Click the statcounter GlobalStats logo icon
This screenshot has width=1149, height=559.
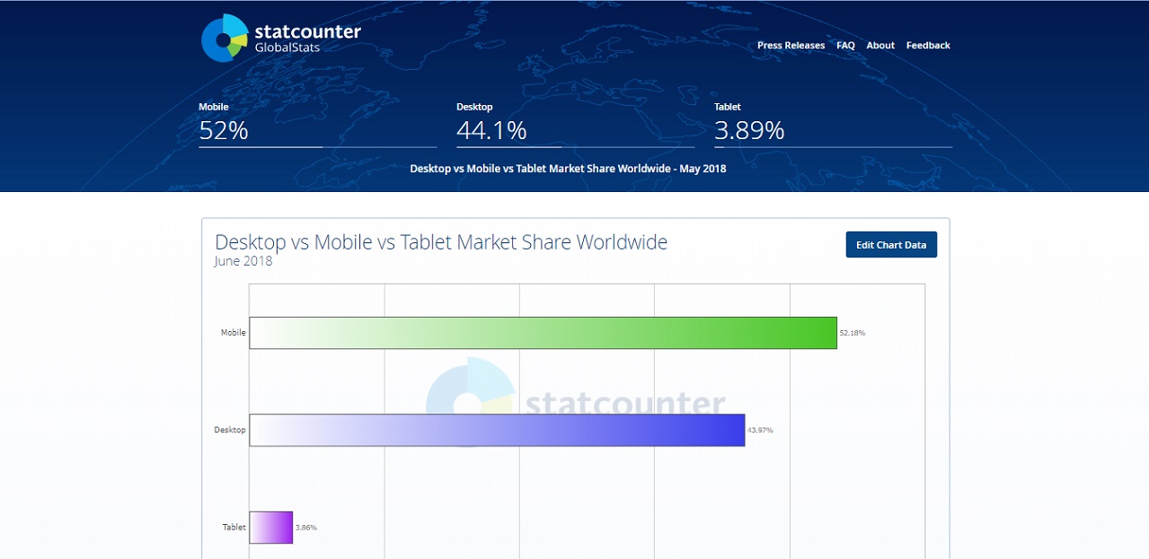pos(225,38)
